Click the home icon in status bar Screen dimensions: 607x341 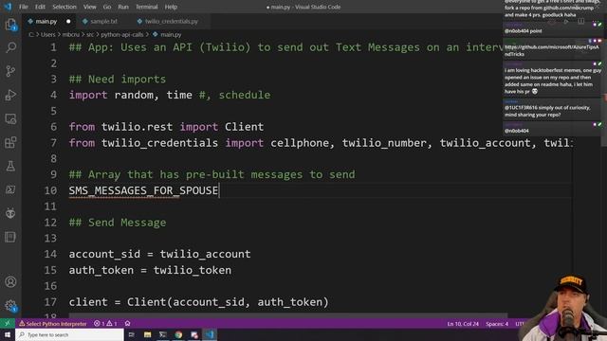tap(127, 324)
